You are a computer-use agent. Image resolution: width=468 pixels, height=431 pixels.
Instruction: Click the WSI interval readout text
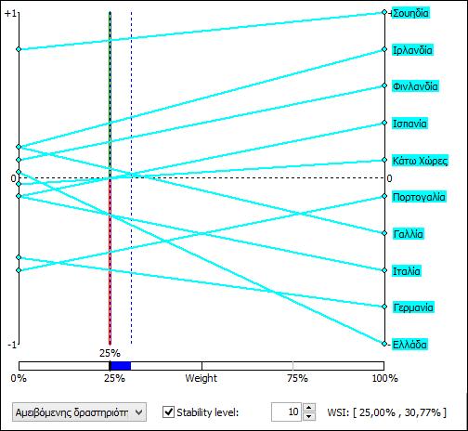387,412
